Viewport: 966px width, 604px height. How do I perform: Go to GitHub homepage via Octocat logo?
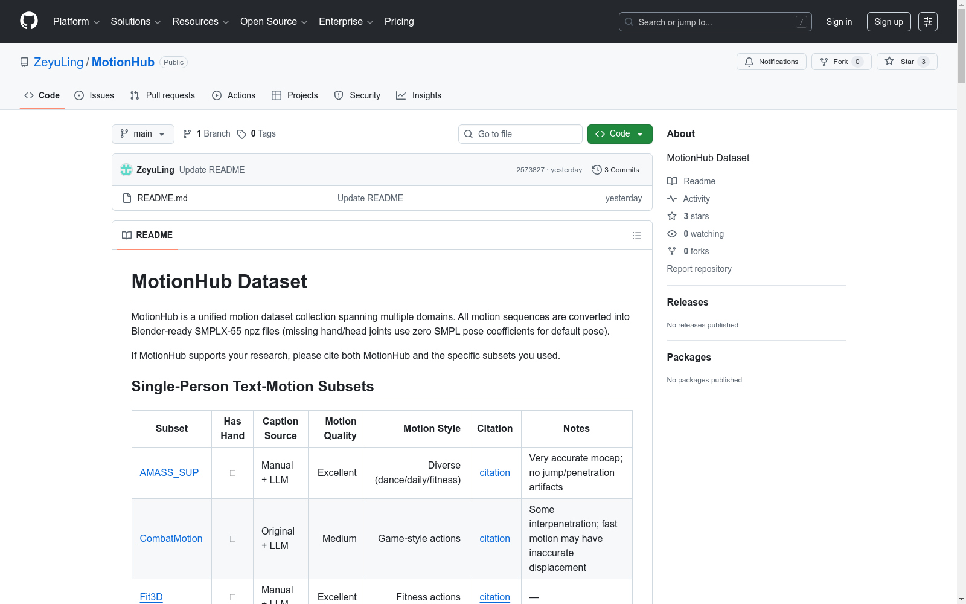29,21
